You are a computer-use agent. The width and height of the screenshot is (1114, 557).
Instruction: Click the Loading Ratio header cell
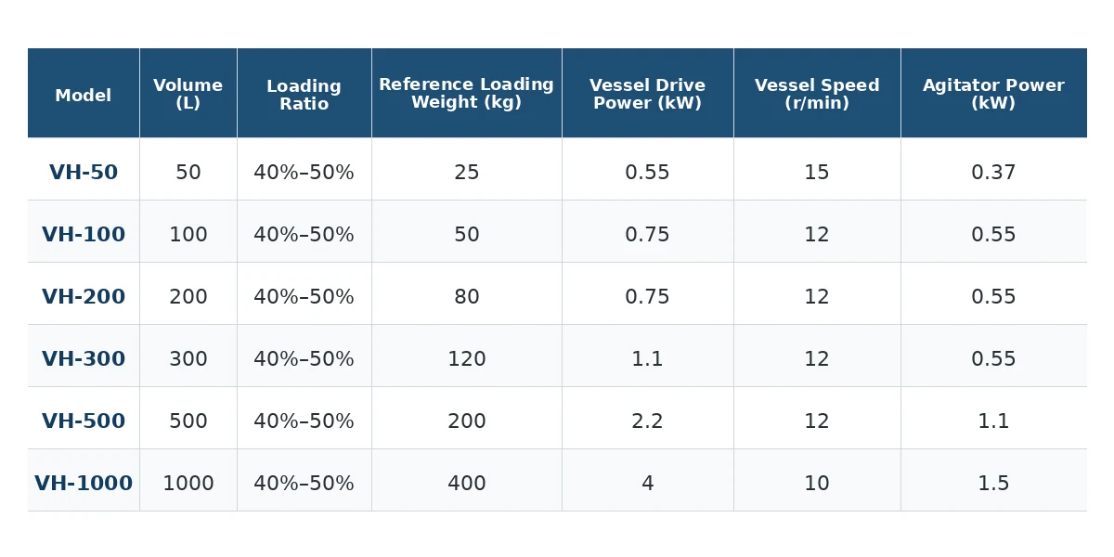[304, 95]
